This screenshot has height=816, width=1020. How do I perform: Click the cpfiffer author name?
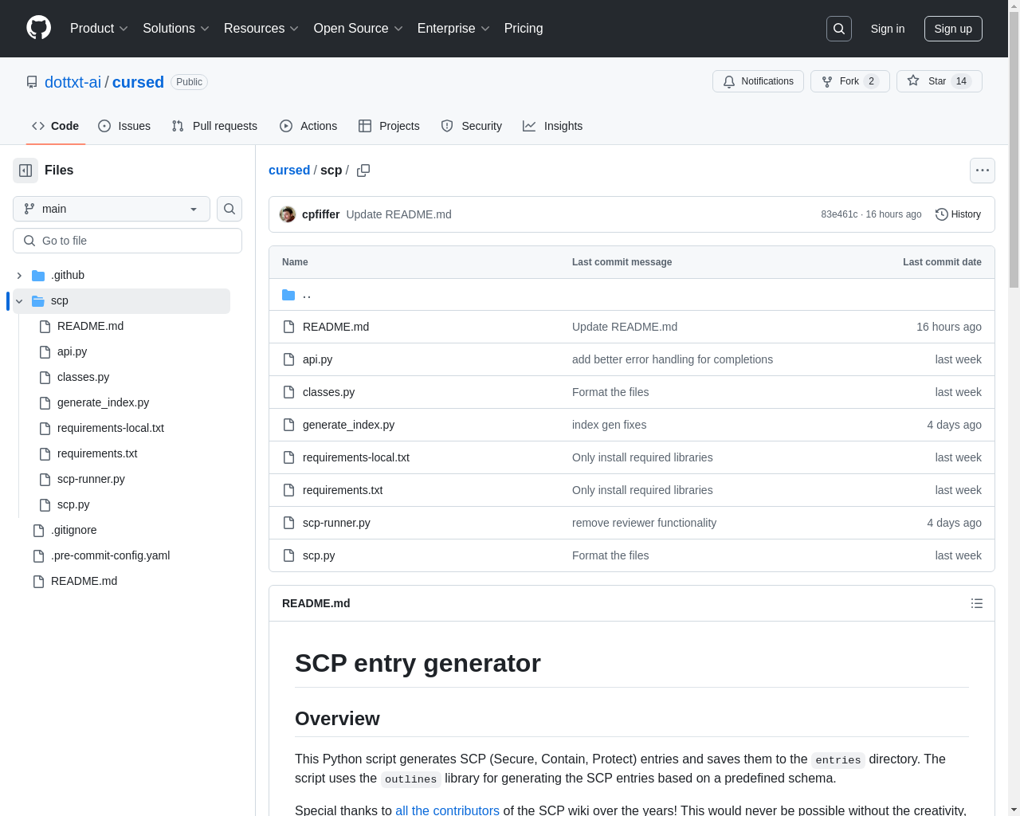coord(320,214)
